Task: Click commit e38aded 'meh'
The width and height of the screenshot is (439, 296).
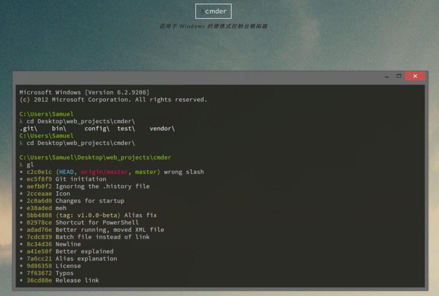Action: [x=43, y=208]
